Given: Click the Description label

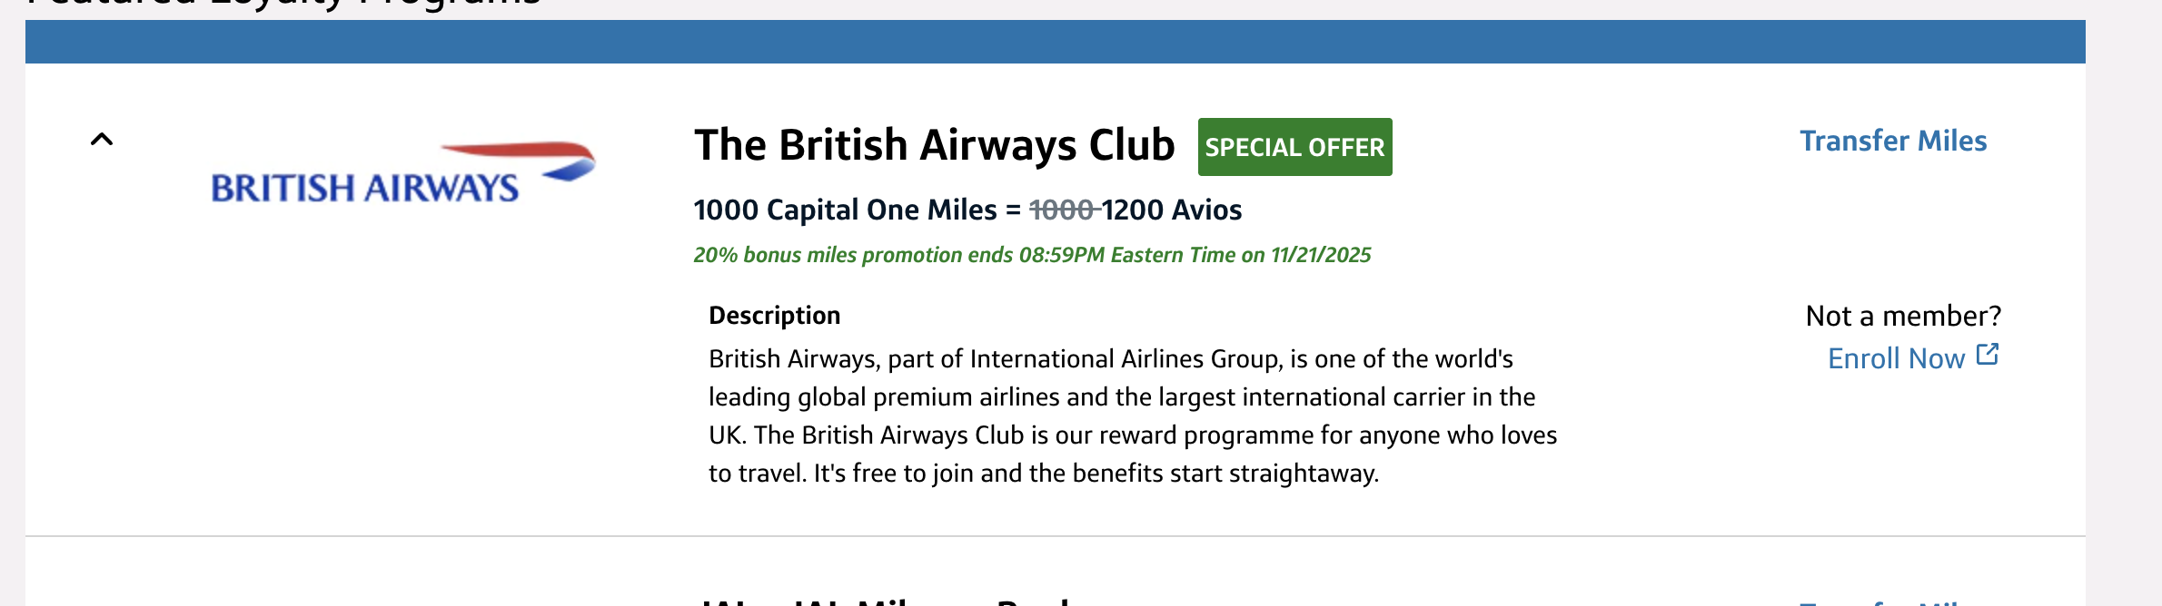Looking at the screenshot, I should [775, 315].
